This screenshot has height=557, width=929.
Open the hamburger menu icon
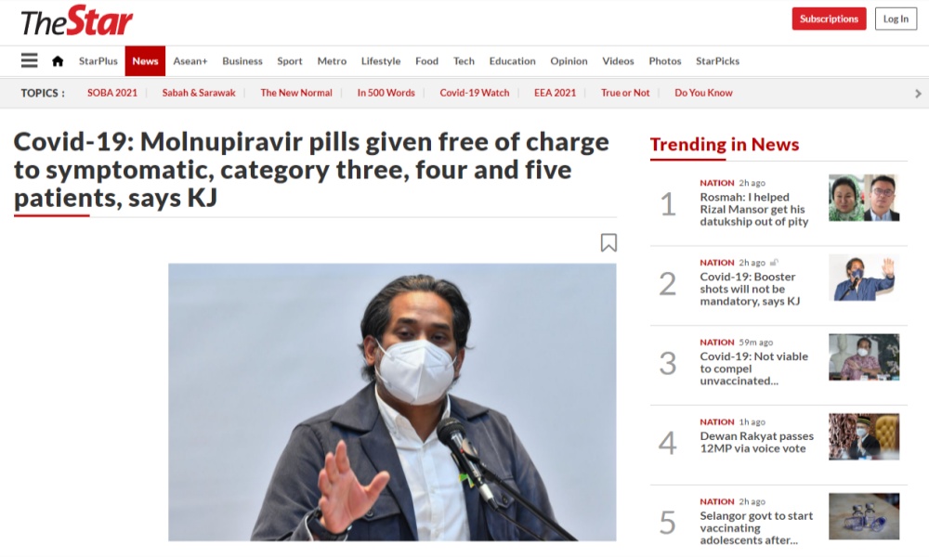[29, 60]
